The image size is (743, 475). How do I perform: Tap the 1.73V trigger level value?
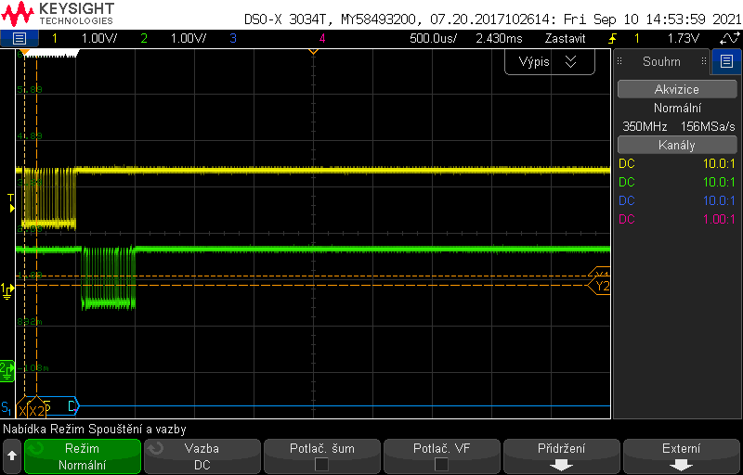tap(684, 38)
